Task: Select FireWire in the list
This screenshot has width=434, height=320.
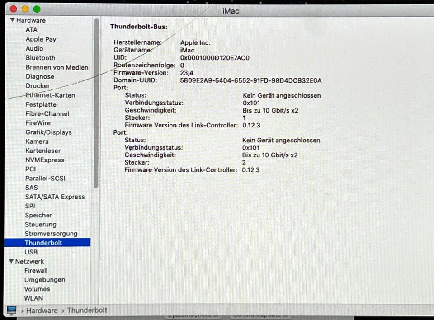Action: point(38,123)
